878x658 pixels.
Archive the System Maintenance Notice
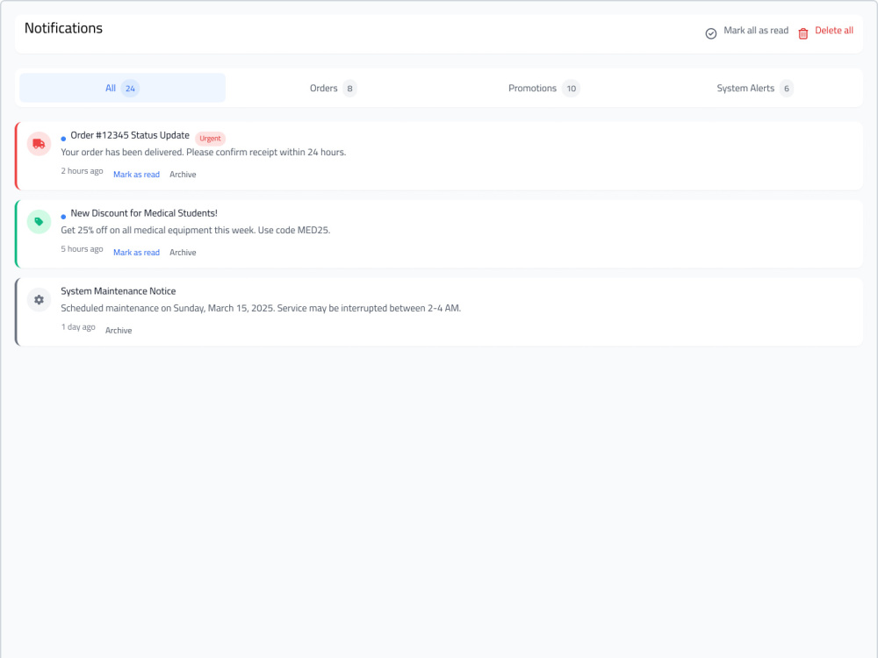[119, 331]
